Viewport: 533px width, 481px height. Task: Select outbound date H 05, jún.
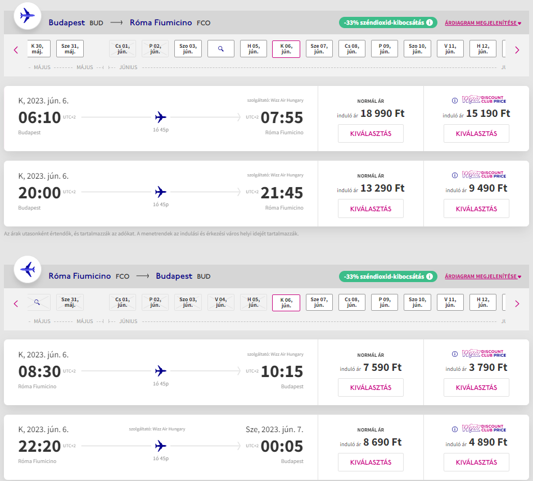(253, 48)
